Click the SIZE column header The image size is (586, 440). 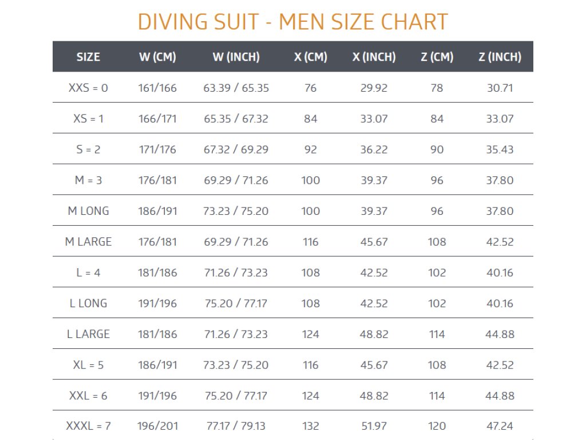pos(88,57)
